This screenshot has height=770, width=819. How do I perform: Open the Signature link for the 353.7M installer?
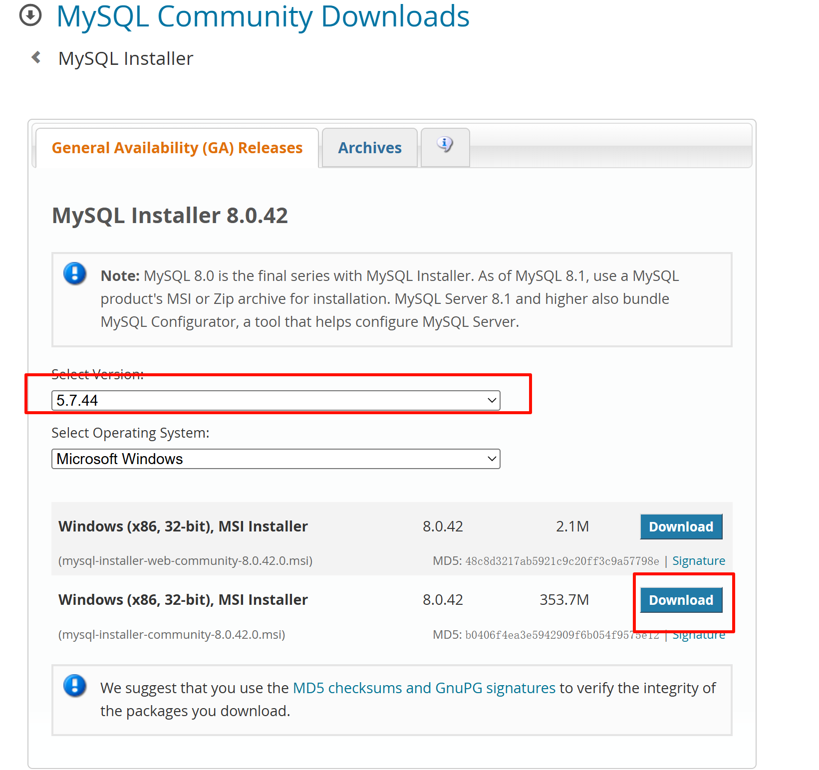699,634
